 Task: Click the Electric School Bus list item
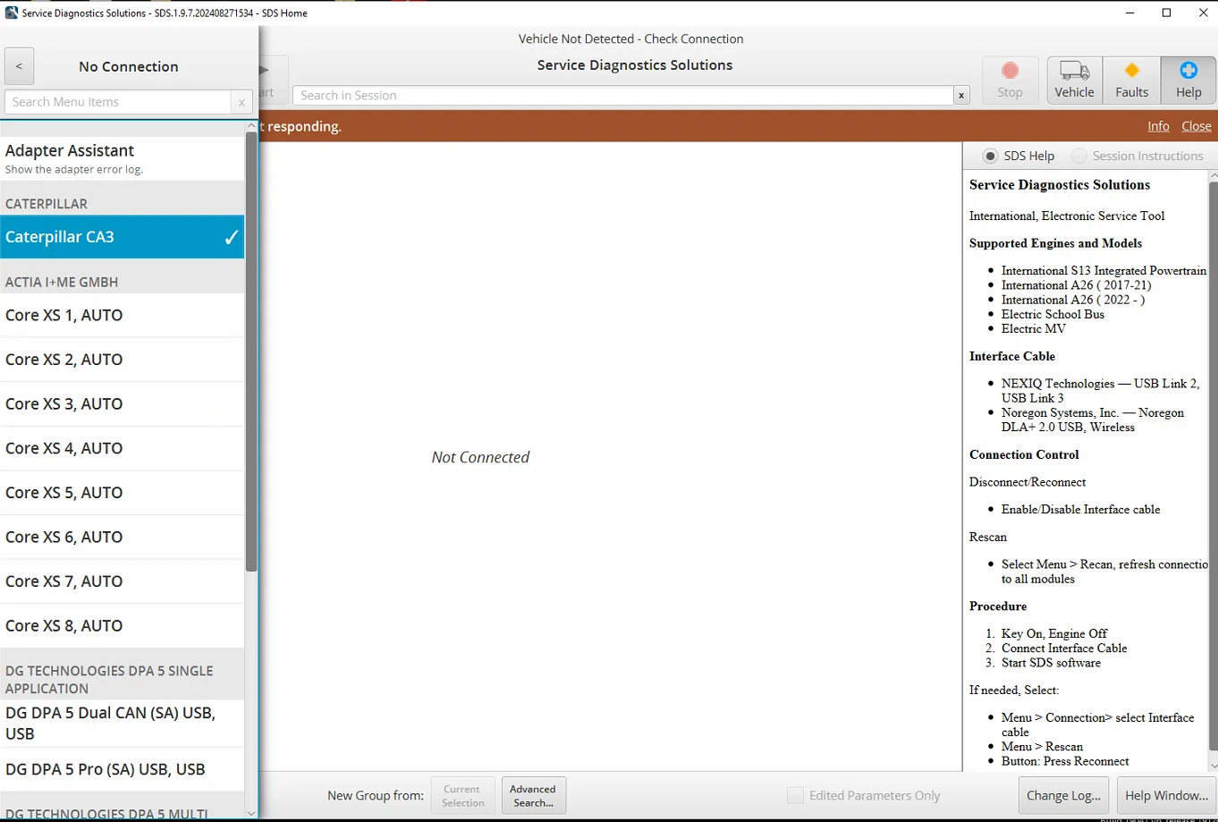pos(1053,314)
